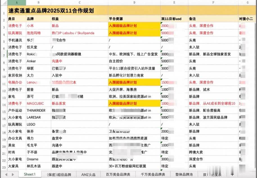Image resolution: width=257 pixels, height=178 pixels.
Task: Click the 跨境大卖 remark cell
Action: tap(213, 152)
